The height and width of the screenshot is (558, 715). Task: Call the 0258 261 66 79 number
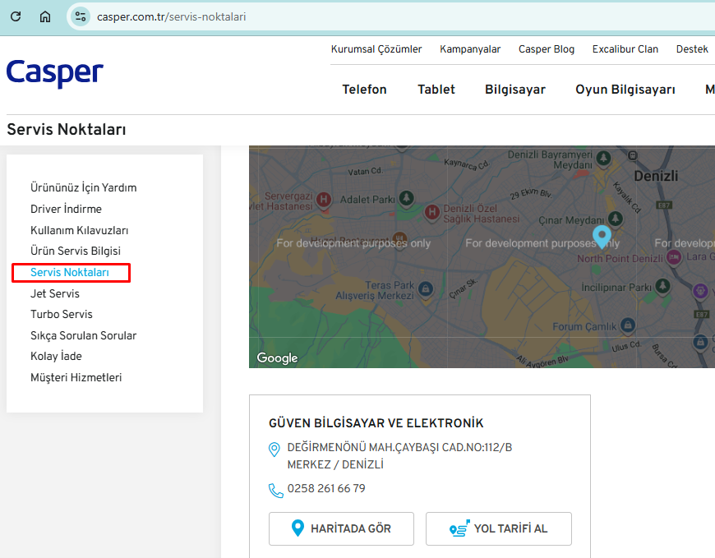tap(326, 489)
